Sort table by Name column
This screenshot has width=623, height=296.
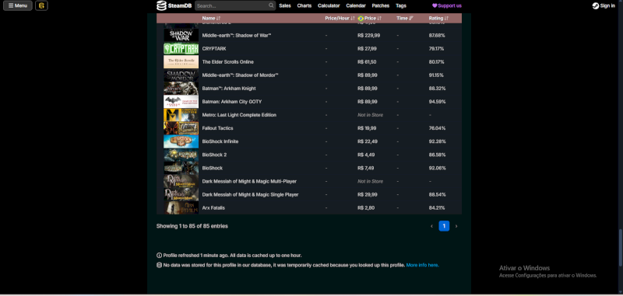(x=211, y=18)
